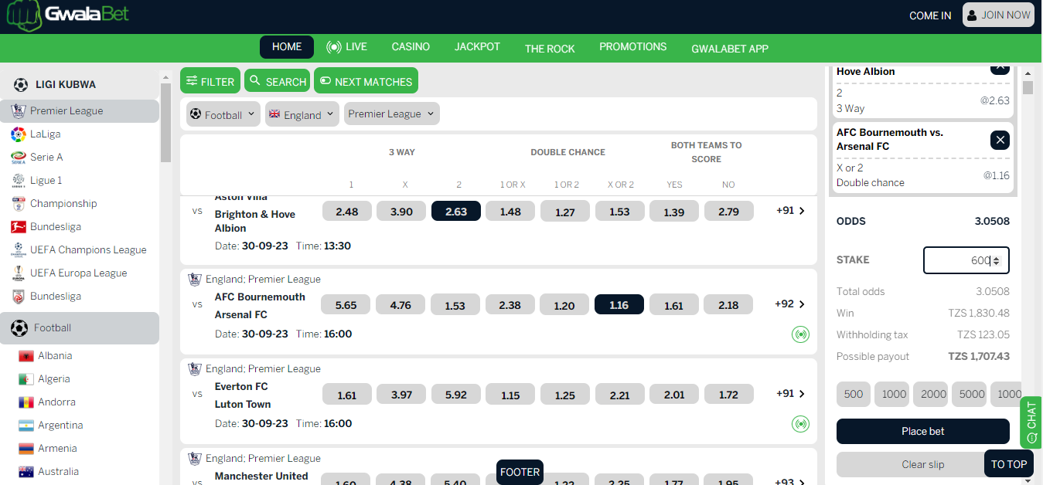Select UEFA Champions League in sidebar
The height and width of the screenshot is (485, 1043).
(87, 250)
